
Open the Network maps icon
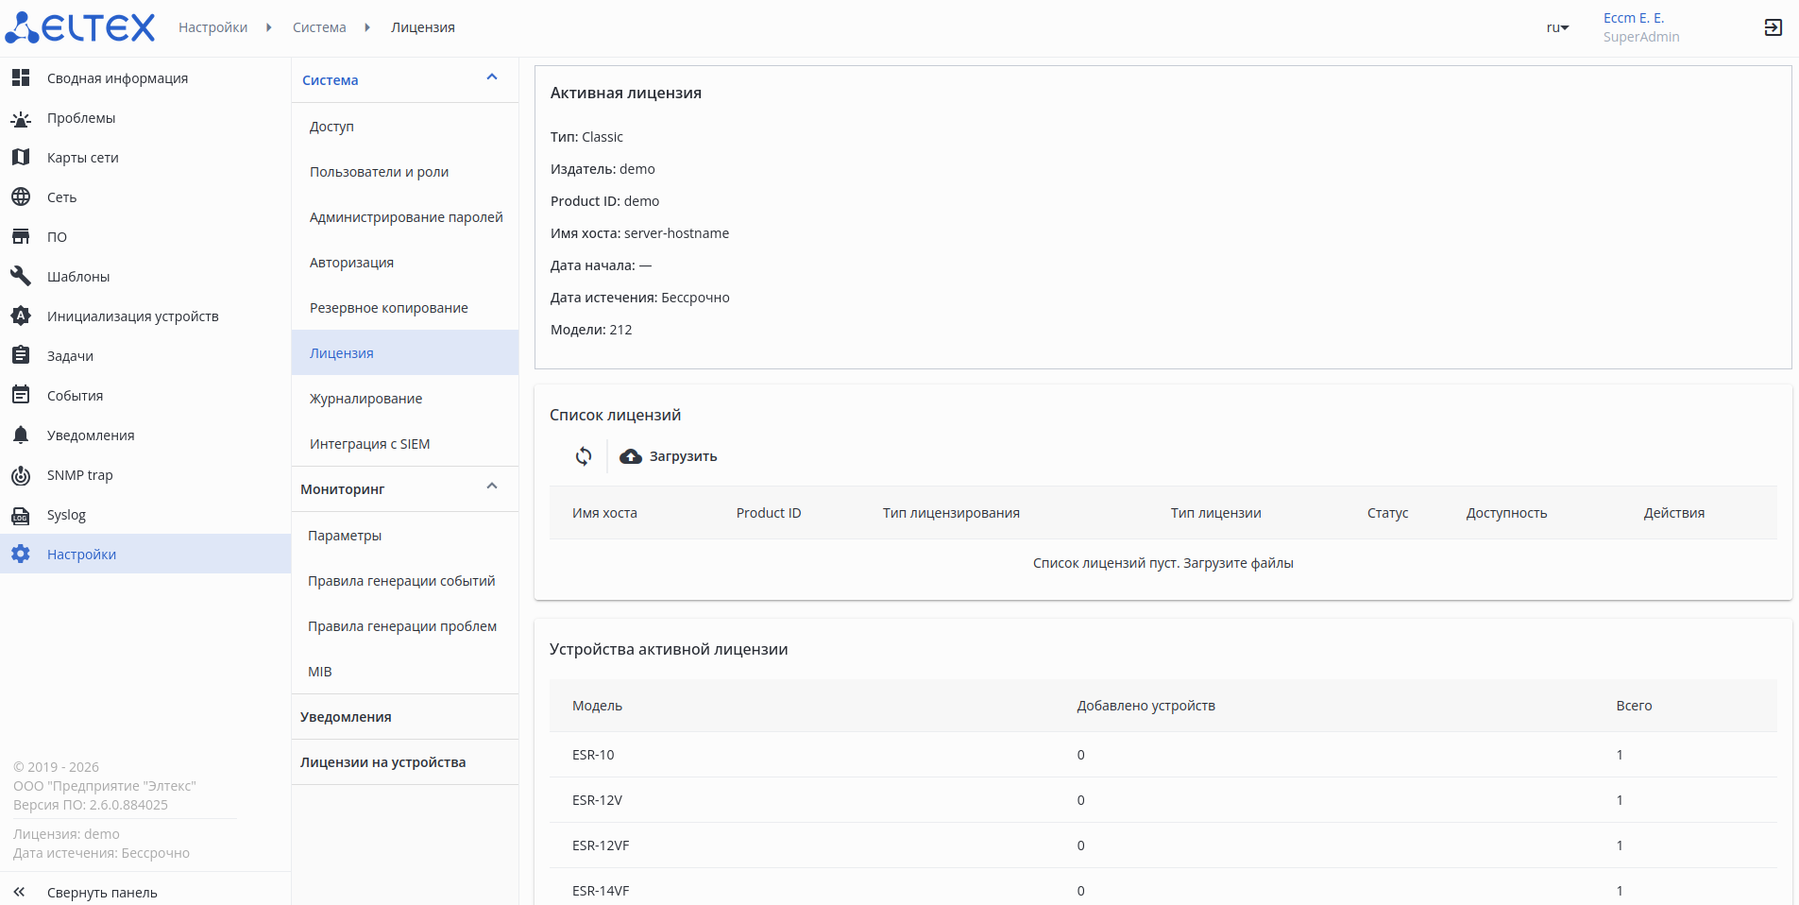point(21,158)
